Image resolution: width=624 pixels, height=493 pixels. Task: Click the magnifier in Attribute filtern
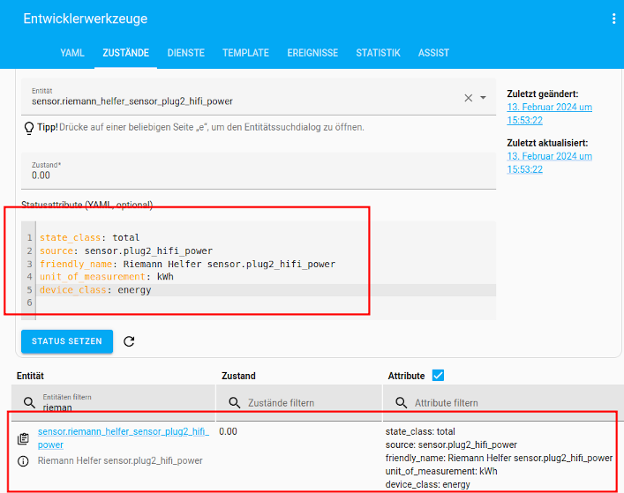click(x=401, y=403)
